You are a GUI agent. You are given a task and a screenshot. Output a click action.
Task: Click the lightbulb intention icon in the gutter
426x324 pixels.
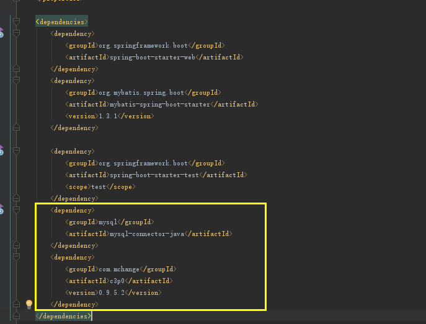click(x=29, y=304)
